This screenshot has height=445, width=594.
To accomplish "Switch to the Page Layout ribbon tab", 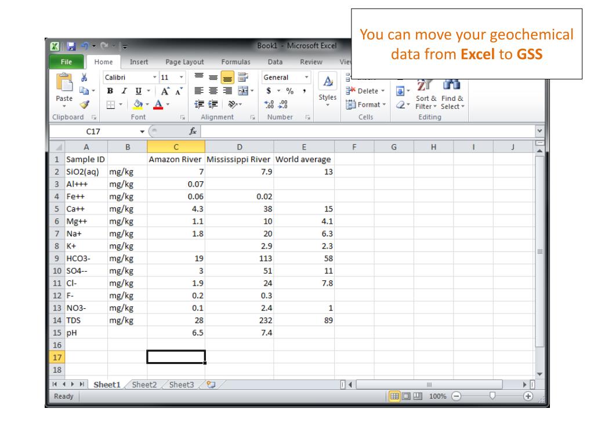I will click(184, 62).
